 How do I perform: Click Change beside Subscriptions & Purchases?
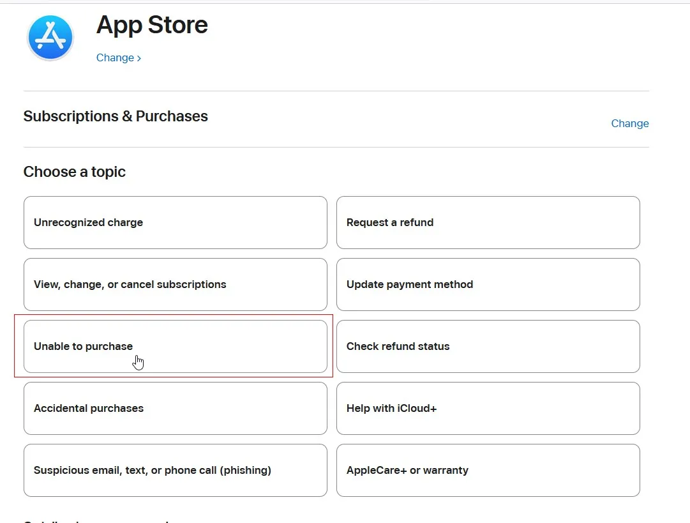[x=629, y=123]
